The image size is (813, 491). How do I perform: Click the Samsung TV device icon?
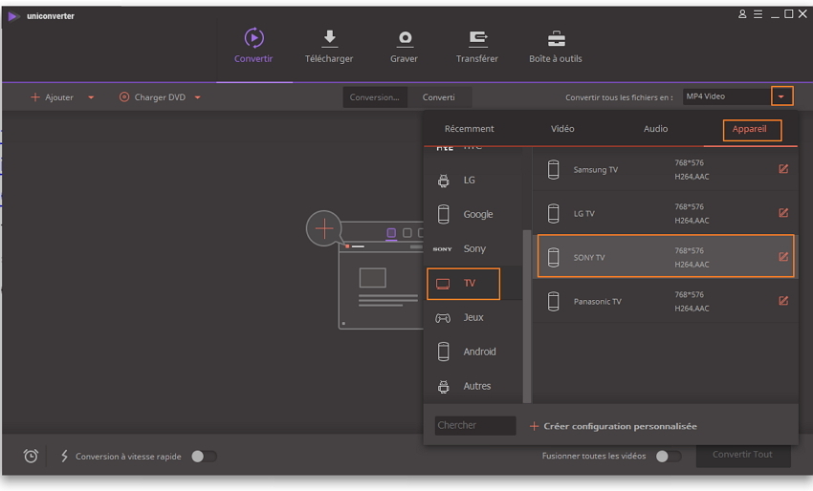[x=553, y=169]
